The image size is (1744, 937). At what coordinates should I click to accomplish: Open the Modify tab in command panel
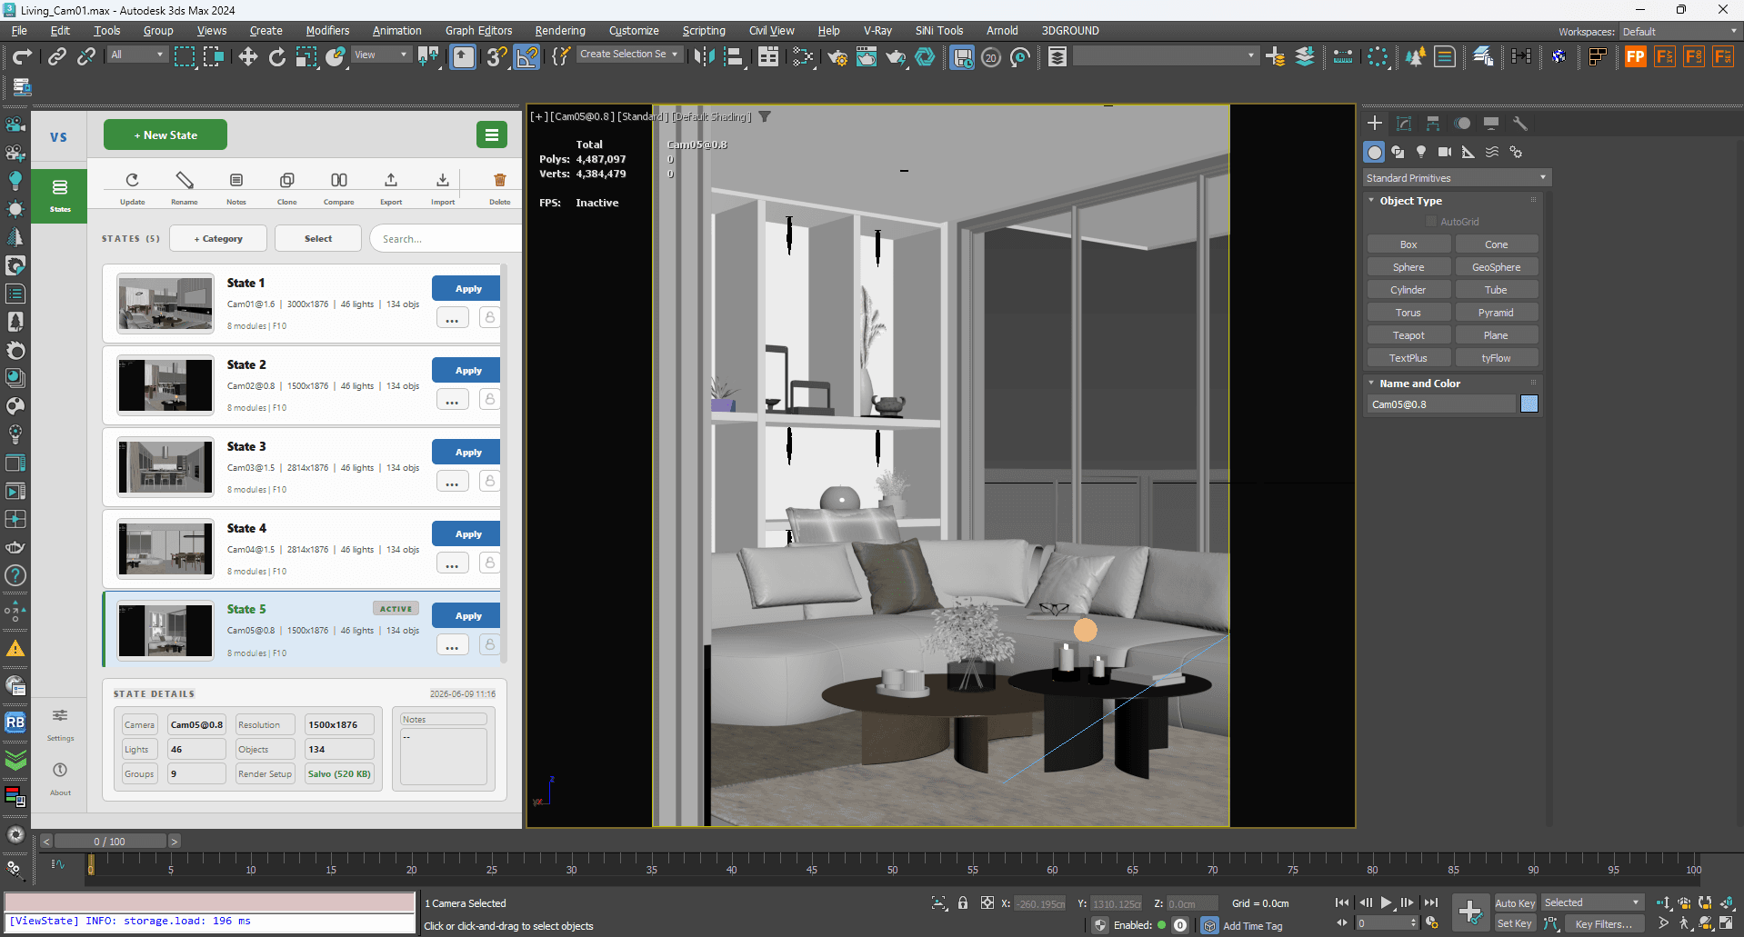(x=1404, y=124)
